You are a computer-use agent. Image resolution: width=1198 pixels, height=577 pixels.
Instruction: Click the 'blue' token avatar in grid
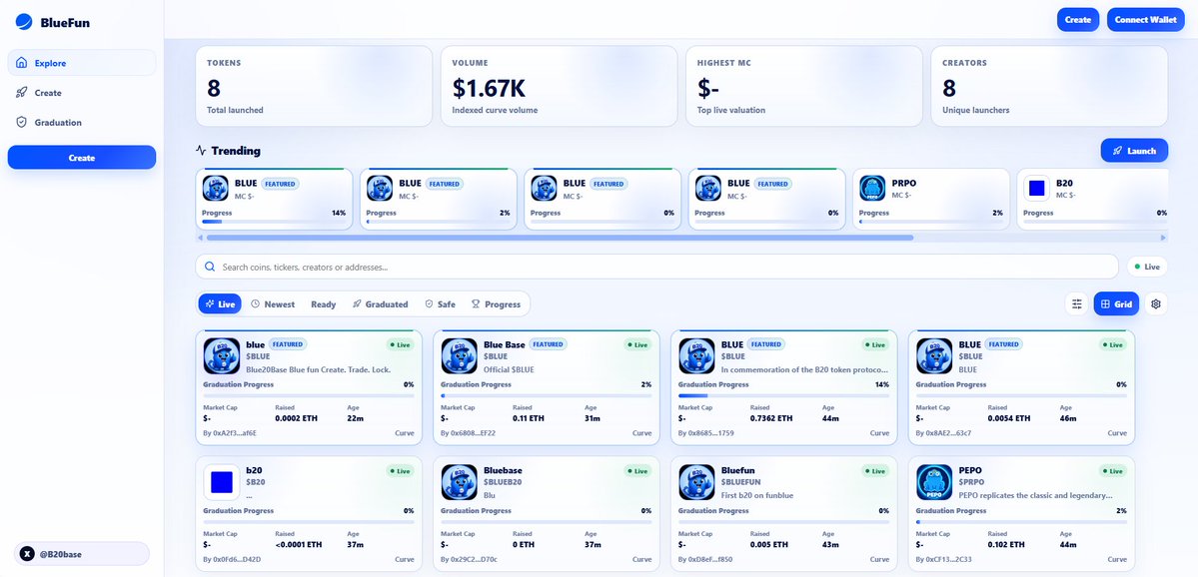click(x=222, y=355)
